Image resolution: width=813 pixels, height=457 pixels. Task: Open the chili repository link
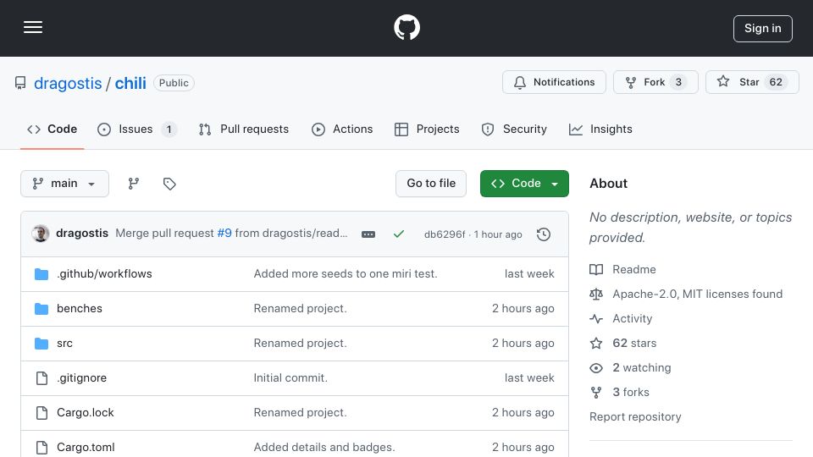click(x=130, y=83)
